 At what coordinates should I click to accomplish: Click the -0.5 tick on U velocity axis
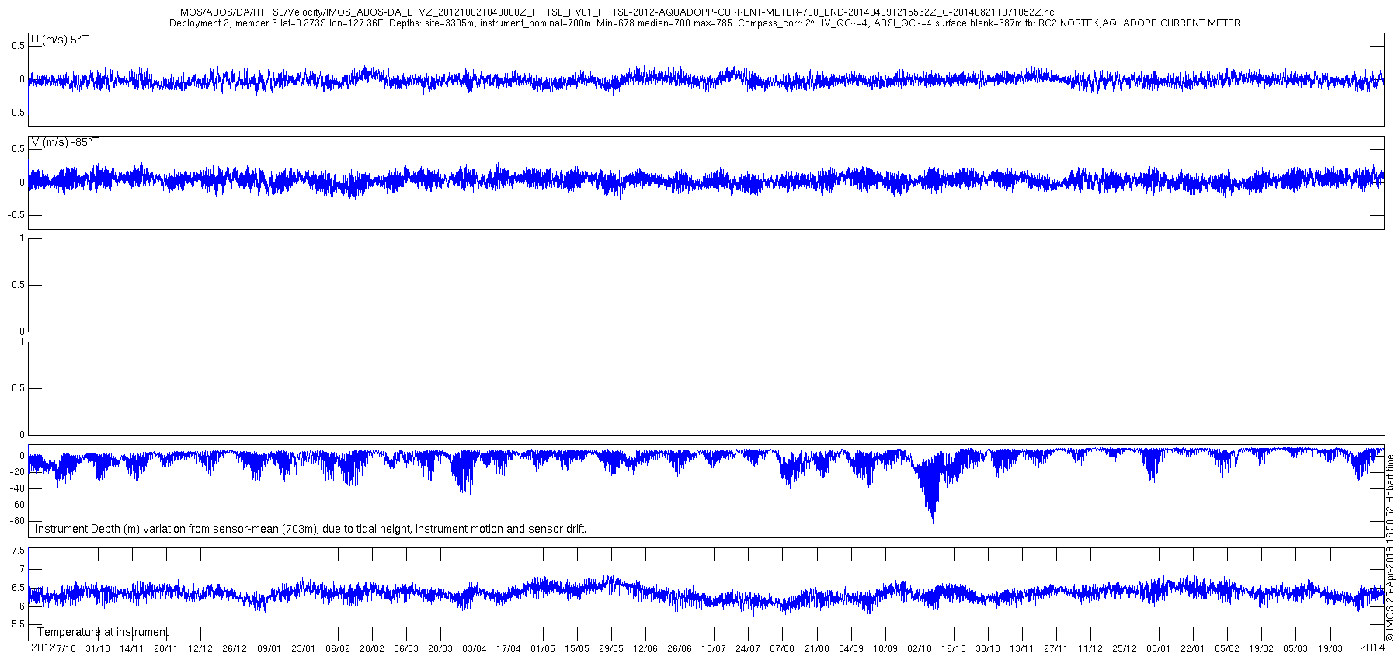click(16, 113)
